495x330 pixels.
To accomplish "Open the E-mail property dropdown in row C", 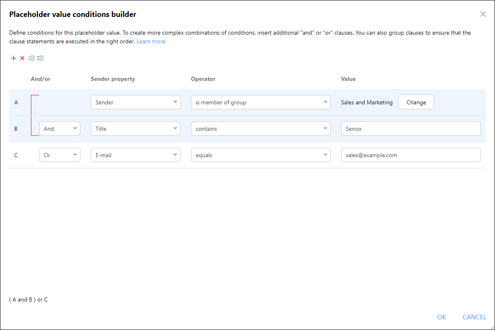I will [136, 155].
